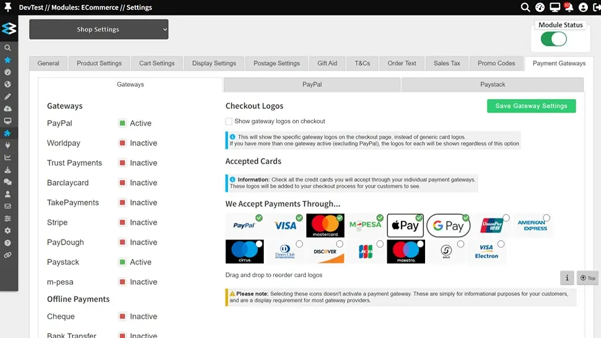Deselect the Visa card logo

(x=285, y=225)
